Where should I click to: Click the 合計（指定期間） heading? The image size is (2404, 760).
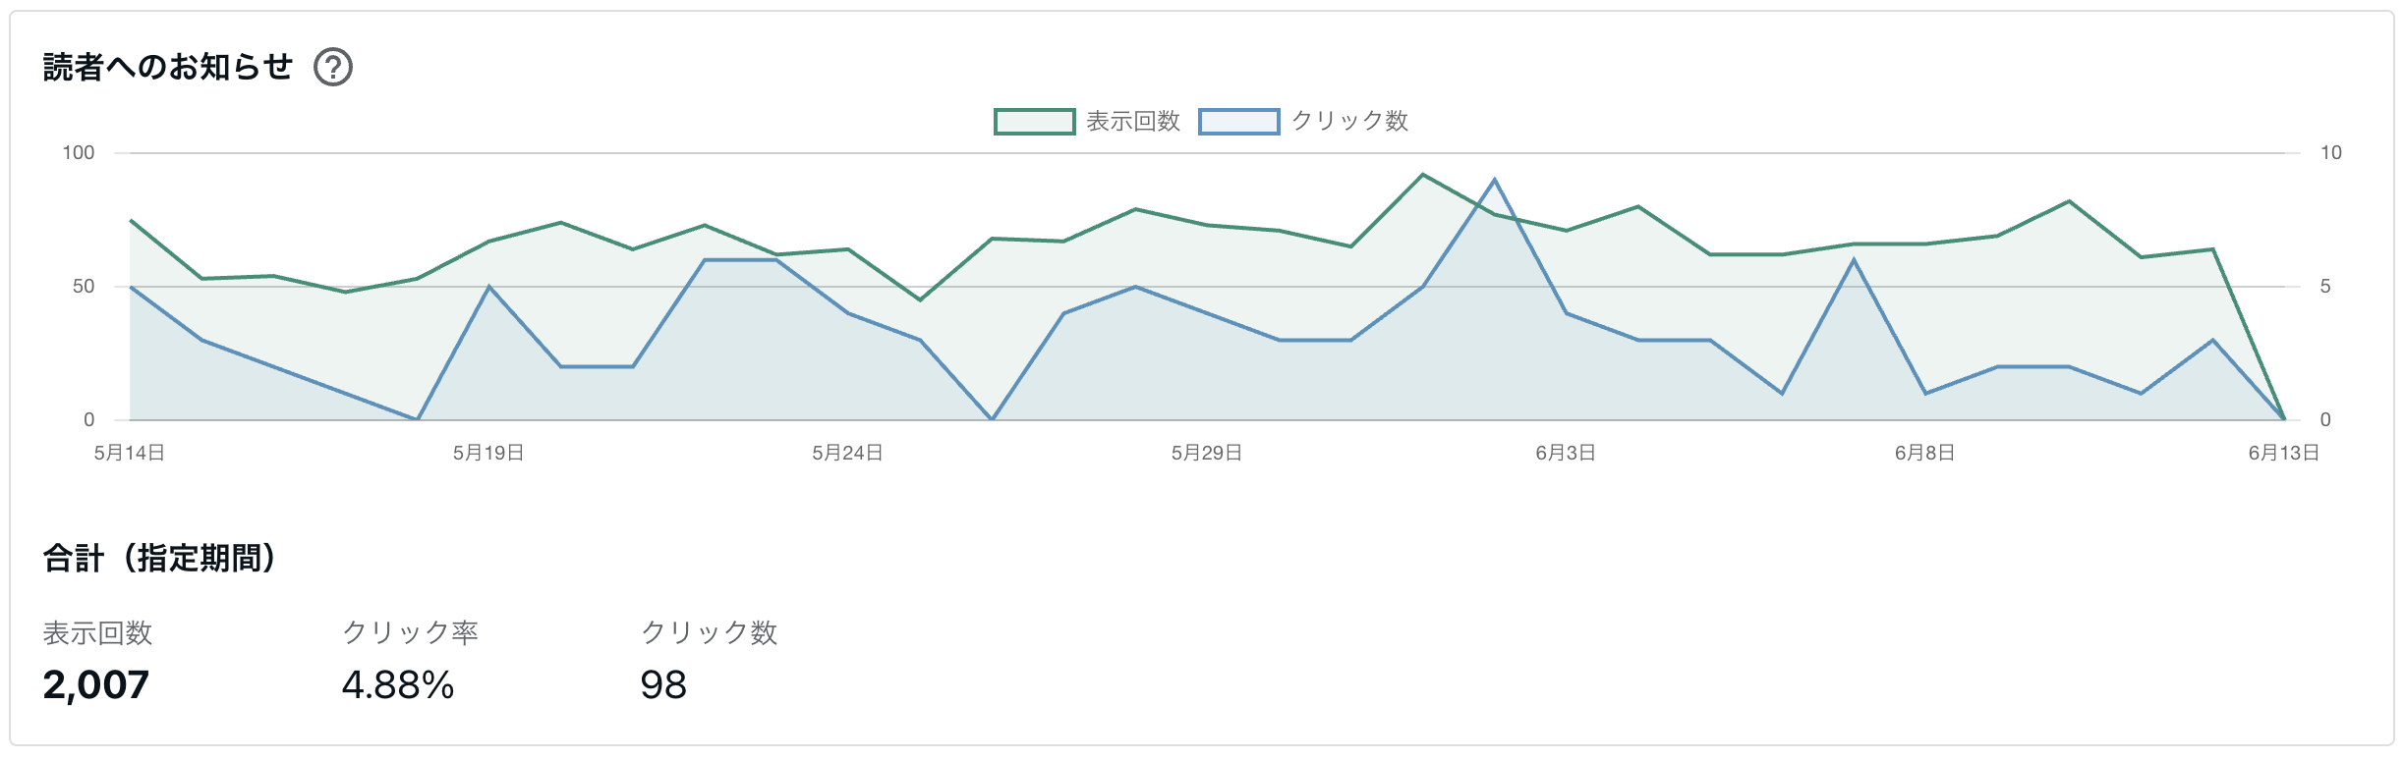point(159,558)
